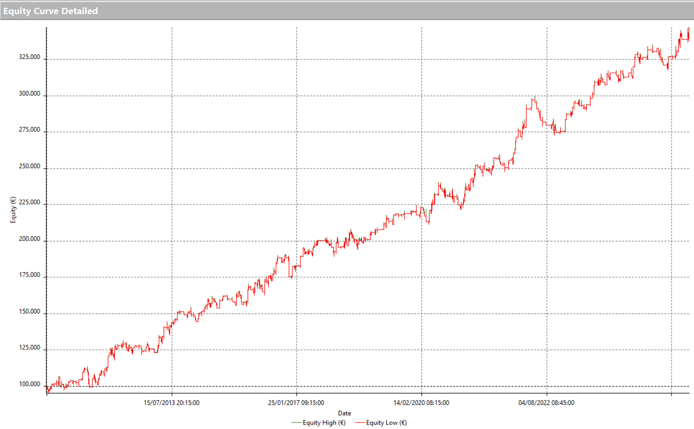Select the 25/01/2017 09:15:00 date label
This screenshot has width=694, height=429.
click(297, 402)
